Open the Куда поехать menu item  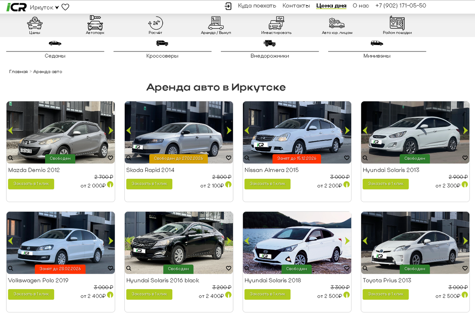click(257, 6)
